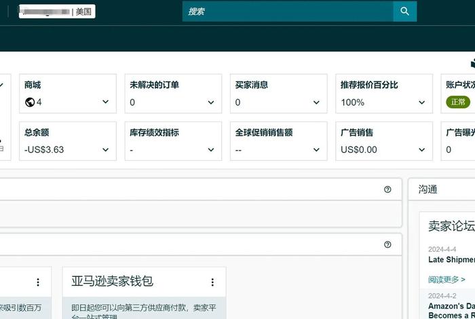Expand the 推荐报价百分比 card

click(x=421, y=102)
